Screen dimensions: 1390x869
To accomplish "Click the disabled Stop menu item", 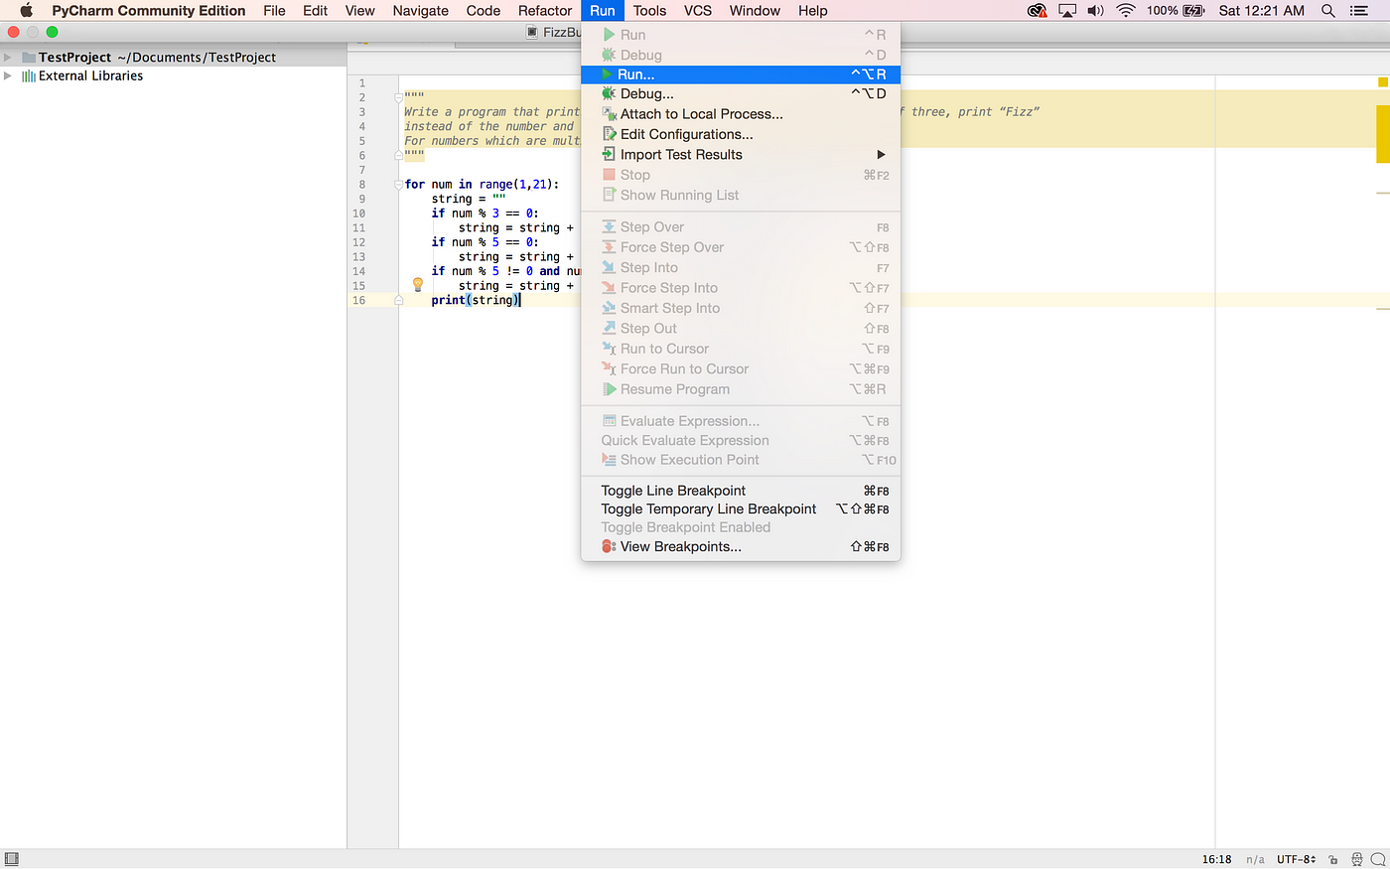I will coord(741,175).
